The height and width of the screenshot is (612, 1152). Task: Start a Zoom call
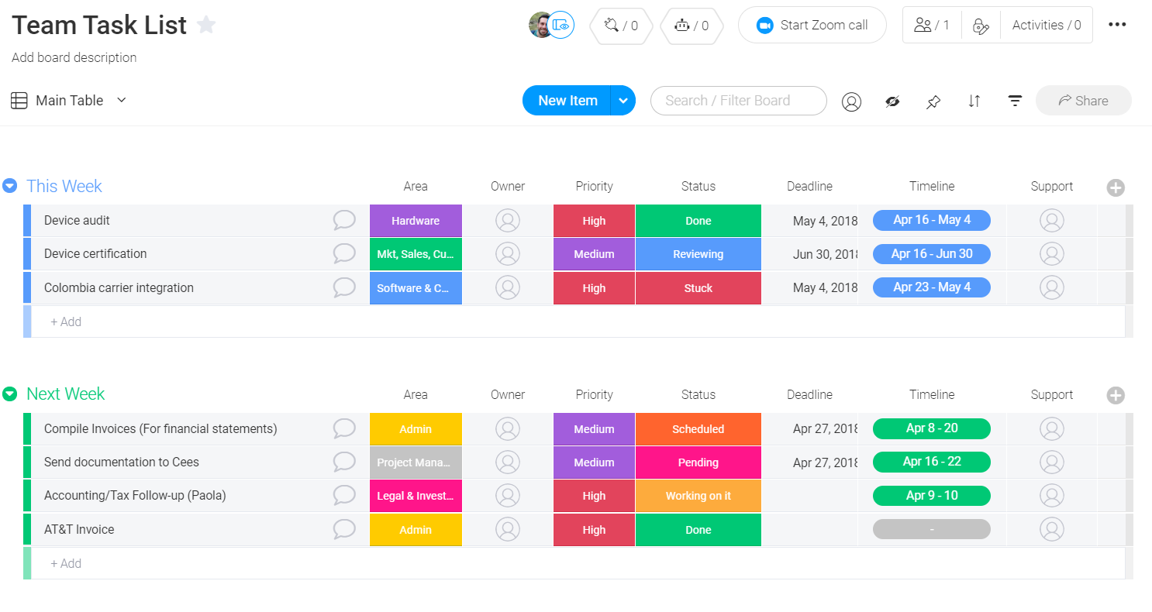tap(812, 26)
